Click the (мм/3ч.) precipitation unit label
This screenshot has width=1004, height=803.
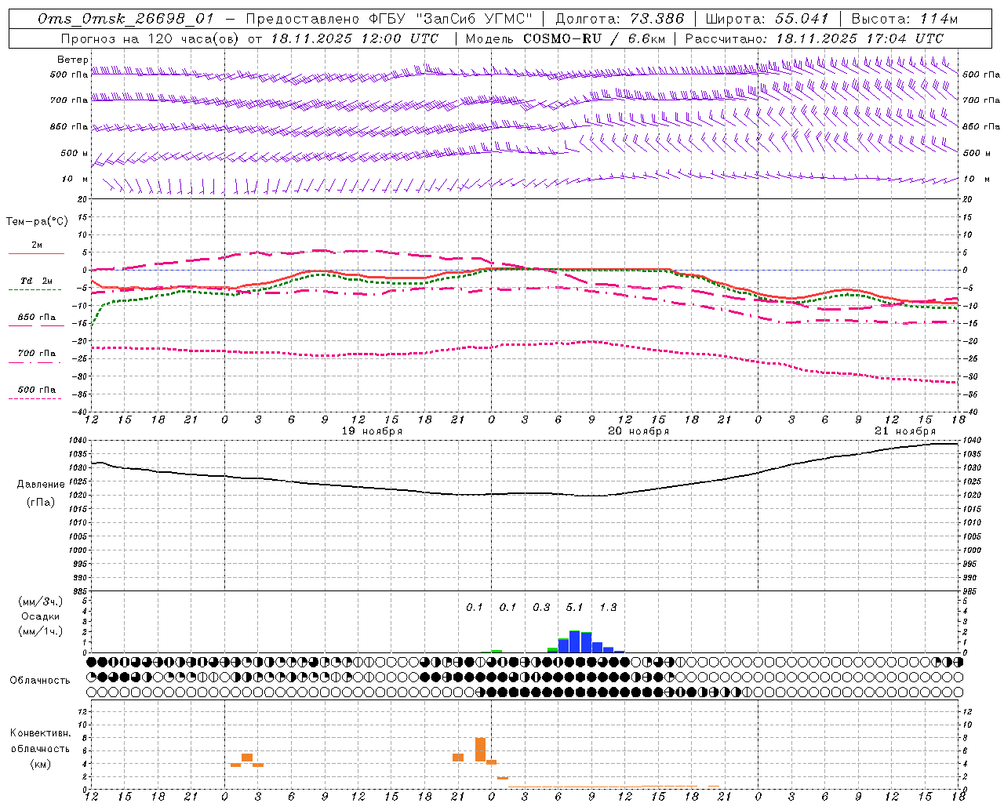(x=40, y=601)
